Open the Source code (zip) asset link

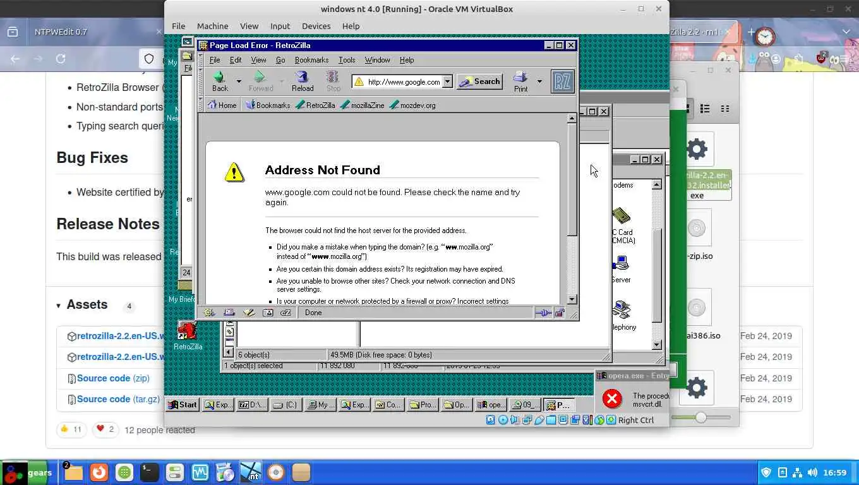tap(113, 378)
